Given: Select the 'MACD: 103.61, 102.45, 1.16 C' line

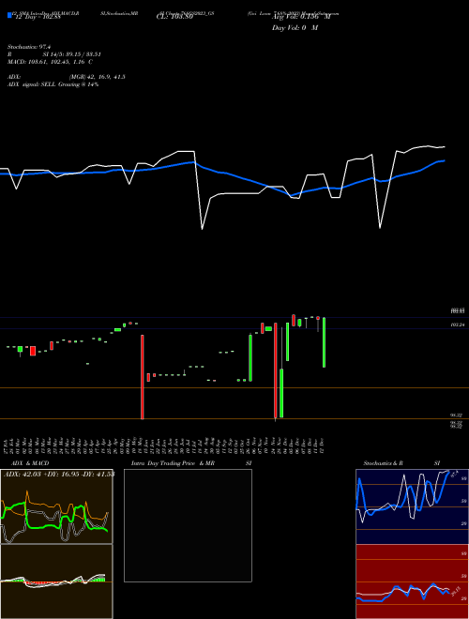Looking at the screenshot, I should [50, 62].
